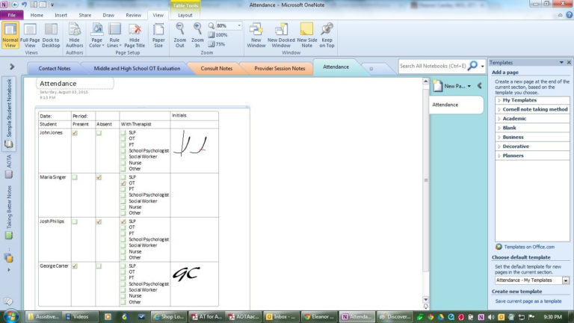Screen dimensions: 574x323
Task: Toggle Maria Singer OT checkbox
Action: (x=123, y=183)
